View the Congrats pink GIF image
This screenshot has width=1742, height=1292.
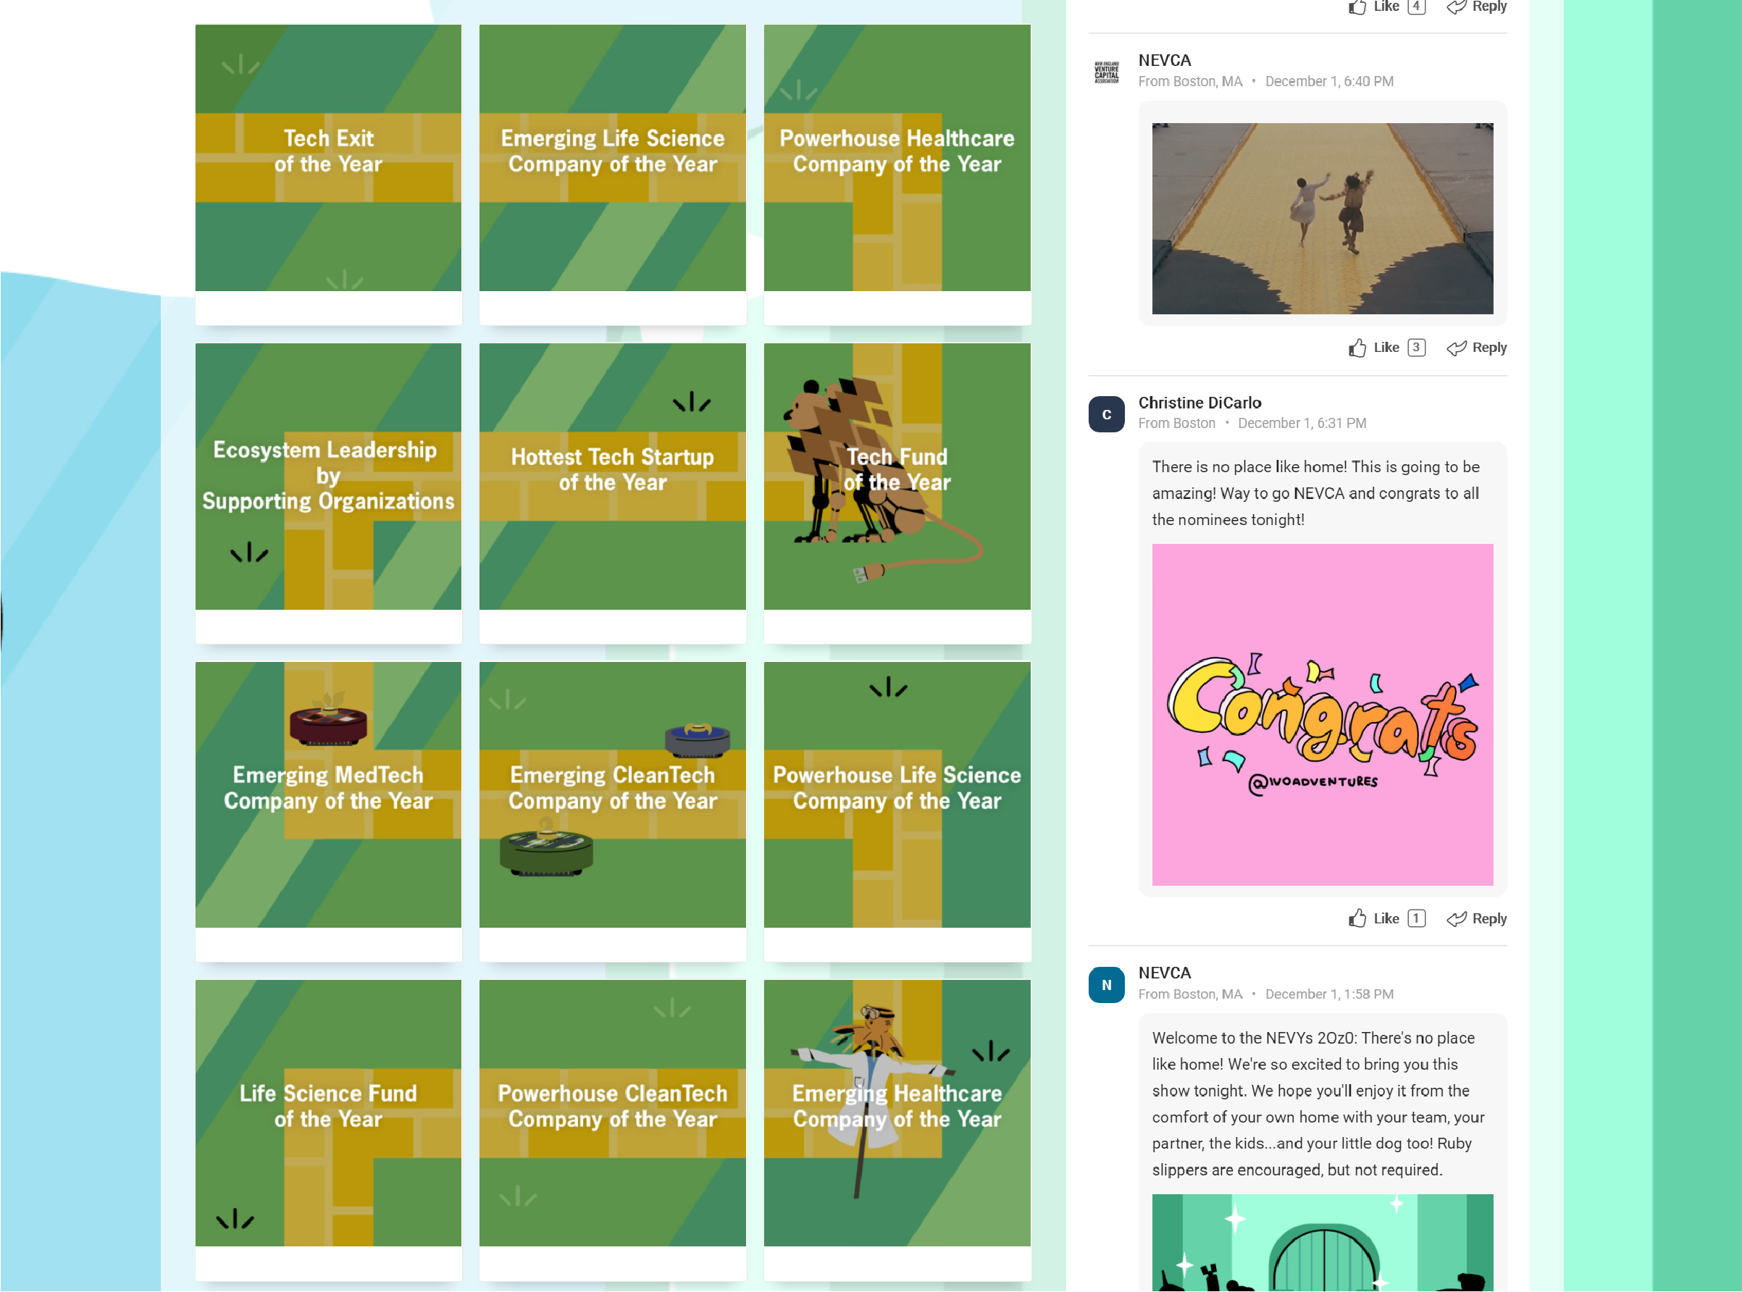[1322, 715]
